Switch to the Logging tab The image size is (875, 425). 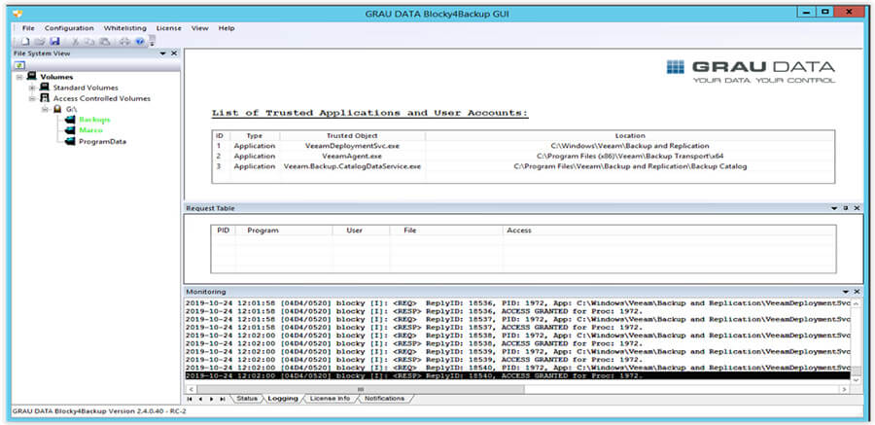coord(282,399)
